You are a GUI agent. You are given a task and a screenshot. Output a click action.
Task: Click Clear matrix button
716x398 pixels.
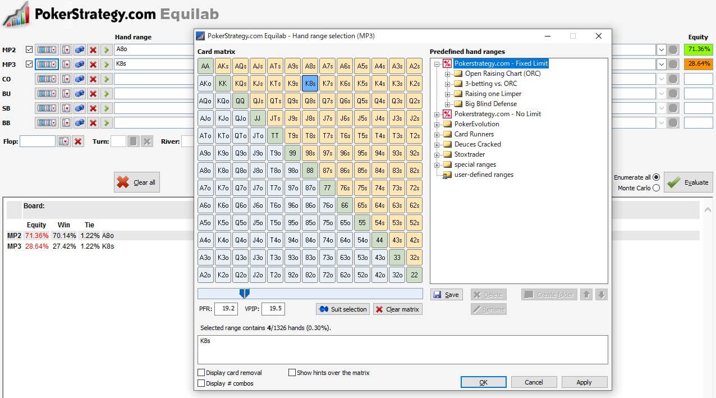coord(398,309)
